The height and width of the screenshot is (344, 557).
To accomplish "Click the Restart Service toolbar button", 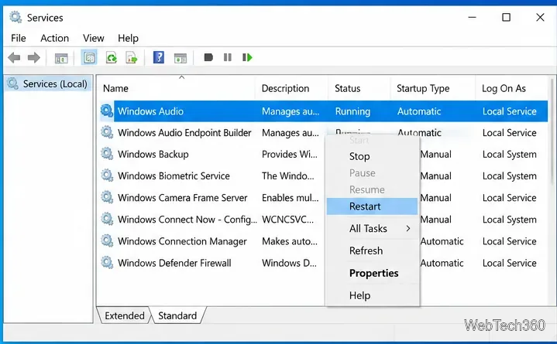I will 247,57.
